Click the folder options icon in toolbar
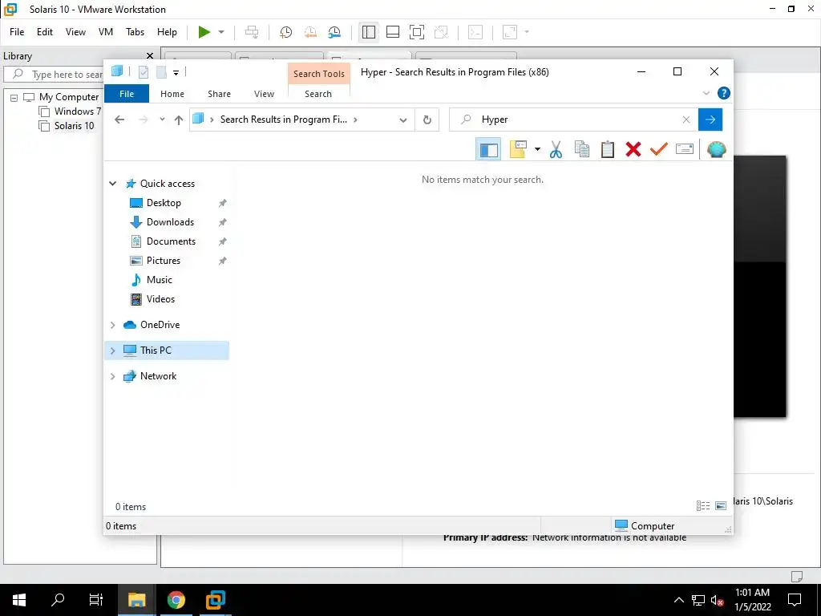 click(x=519, y=150)
